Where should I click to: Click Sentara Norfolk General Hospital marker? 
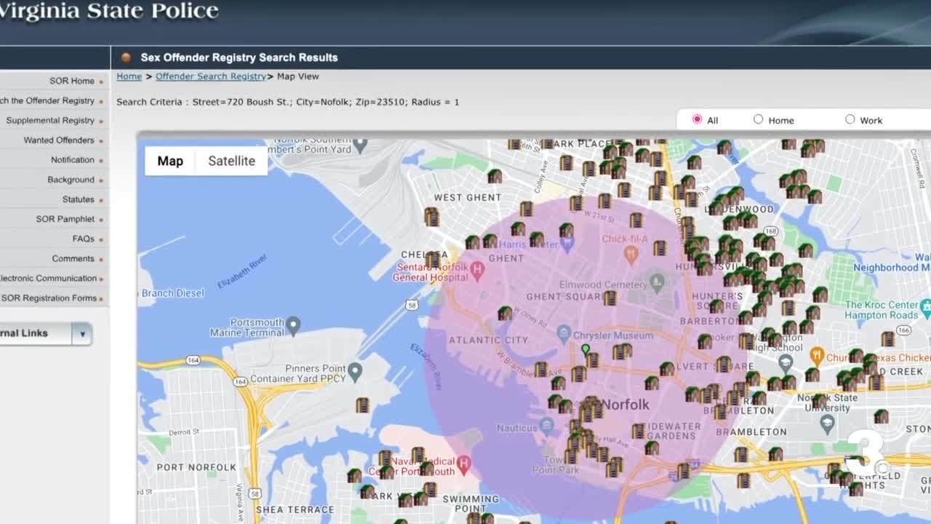(x=477, y=270)
